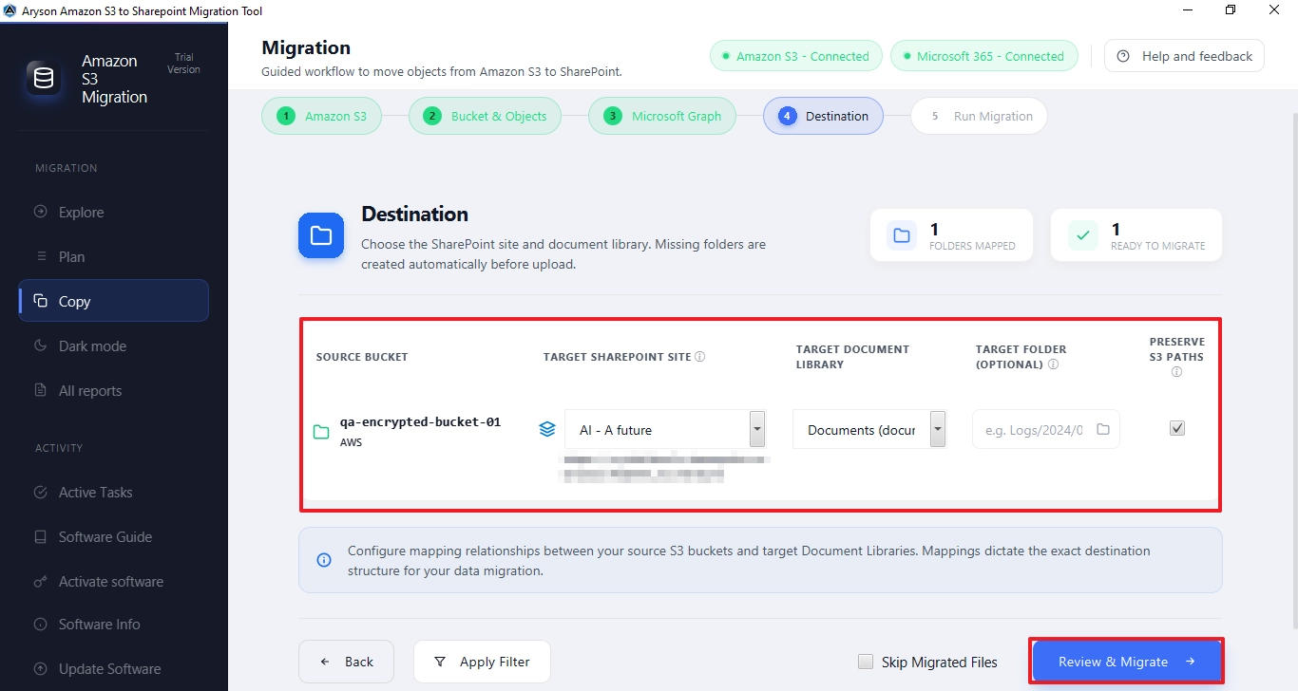This screenshot has width=1298, height=691.
Task: Click the green bucket folder icon
Action: [x=321, y=432]
